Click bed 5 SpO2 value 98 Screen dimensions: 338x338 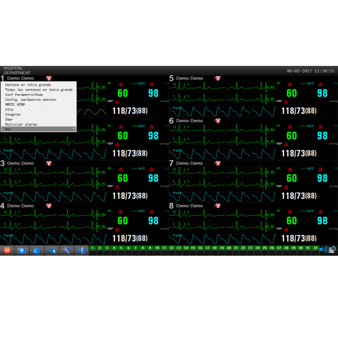(322, 94)
